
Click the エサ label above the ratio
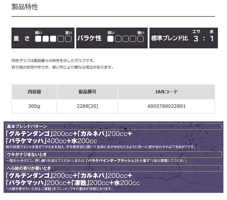click(196, 32)
